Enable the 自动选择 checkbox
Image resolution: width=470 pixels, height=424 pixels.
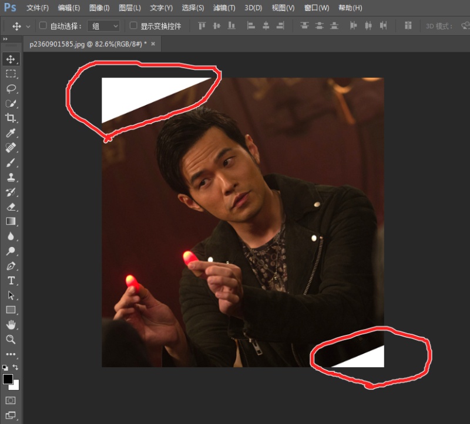(43, 25)
